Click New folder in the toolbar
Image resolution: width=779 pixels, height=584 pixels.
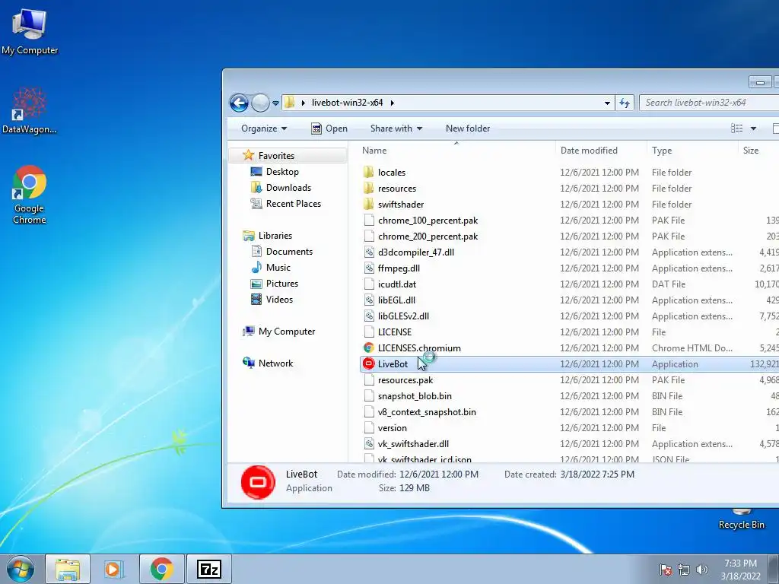468,129
